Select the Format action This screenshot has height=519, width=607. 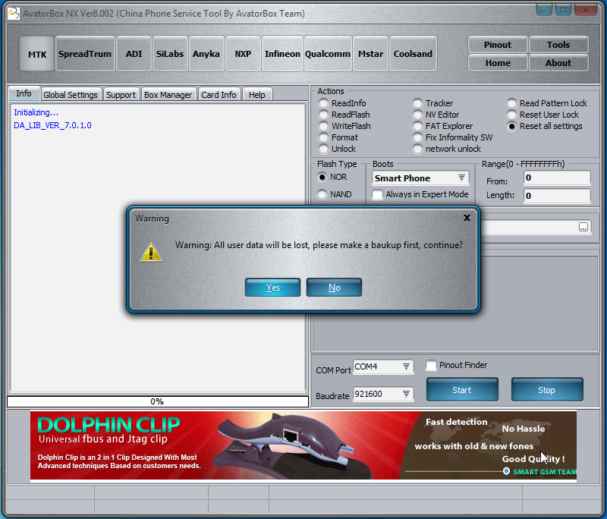[338, 137]
